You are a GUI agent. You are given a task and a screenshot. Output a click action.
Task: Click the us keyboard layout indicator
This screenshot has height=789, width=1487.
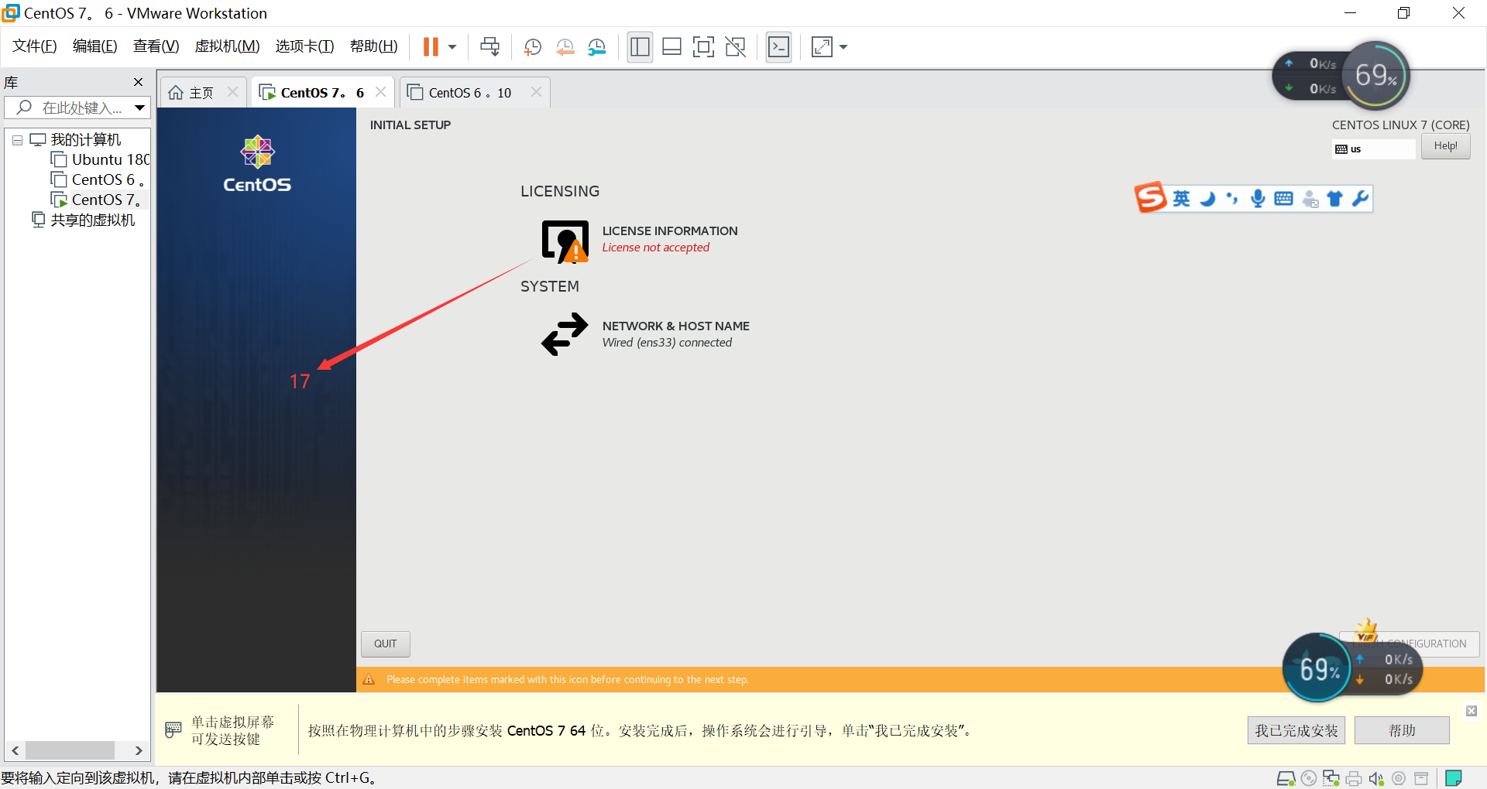click(1374, 149)
